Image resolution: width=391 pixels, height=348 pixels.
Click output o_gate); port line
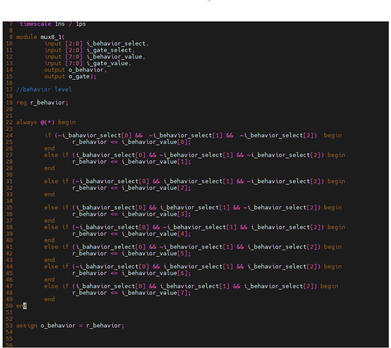coord(70,76)
